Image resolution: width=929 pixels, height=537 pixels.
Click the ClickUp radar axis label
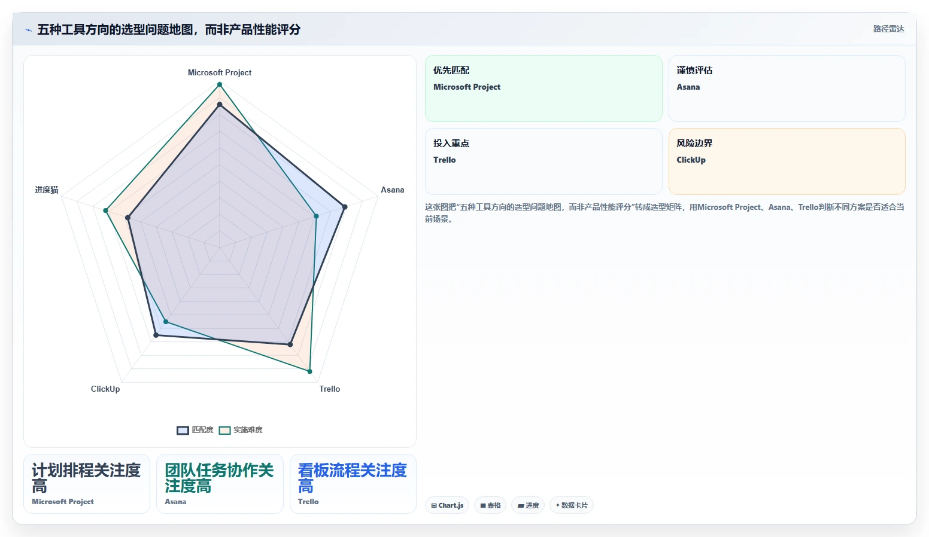tap(105, 389)
